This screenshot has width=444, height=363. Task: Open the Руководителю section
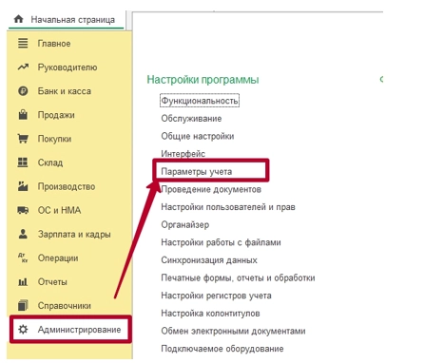click(x=68, y=67)
